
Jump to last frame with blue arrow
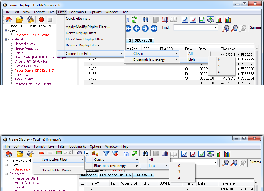tap(154, 28)
